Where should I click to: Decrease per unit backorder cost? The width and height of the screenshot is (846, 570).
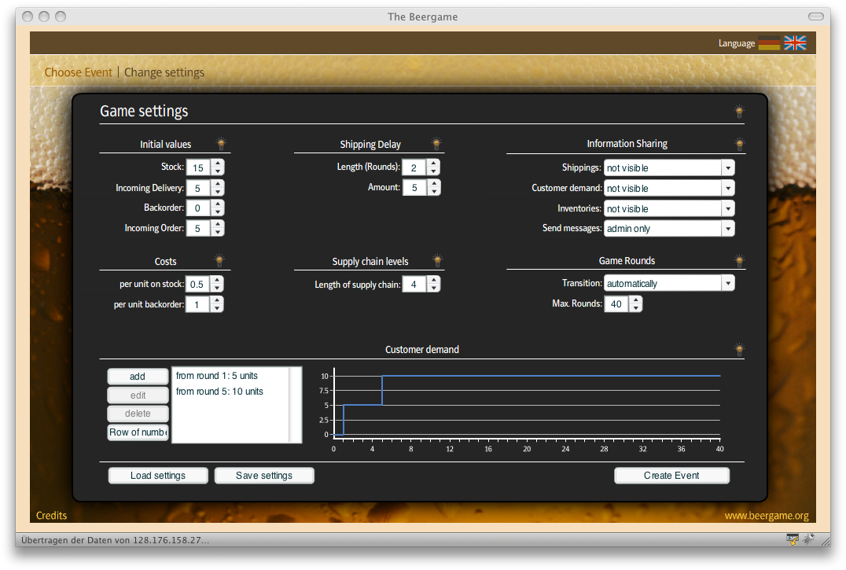217,308
